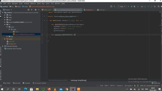Open Event Log
Viewport: 162px width, 91px height.
[156, 83]
